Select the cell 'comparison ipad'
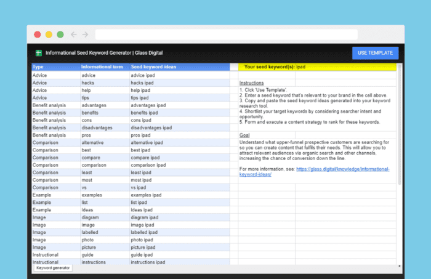Viewport: 431px width, 279px height. click(180, 165)
